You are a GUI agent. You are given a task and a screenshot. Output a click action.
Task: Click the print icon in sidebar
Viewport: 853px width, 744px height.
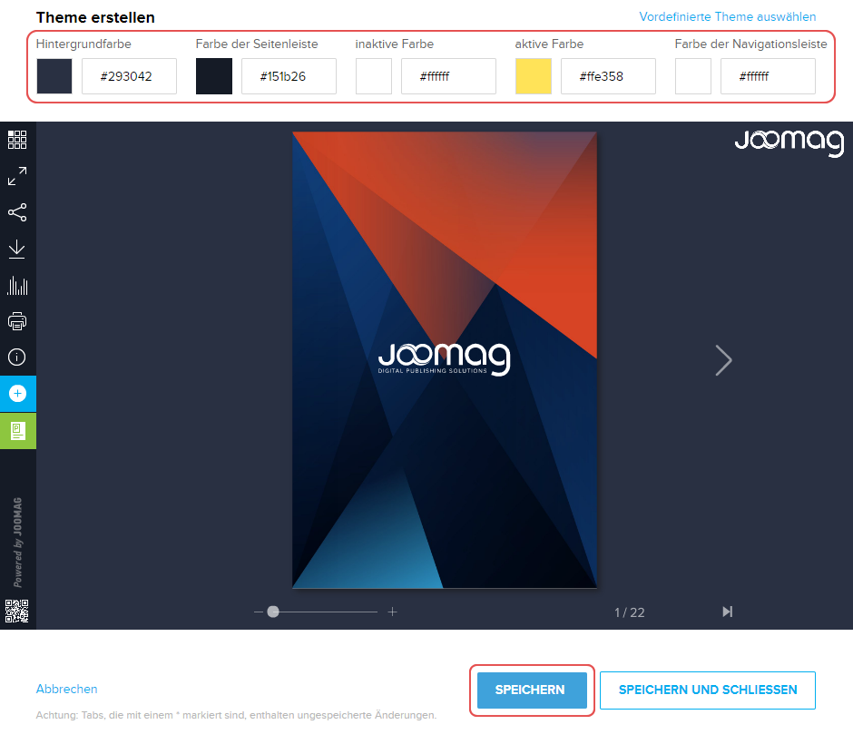point(17,321)
